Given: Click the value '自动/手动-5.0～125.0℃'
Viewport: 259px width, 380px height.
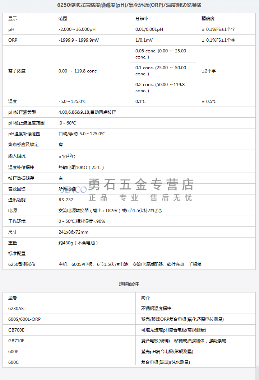Looking at the screenshot, I should coord(82,134).
